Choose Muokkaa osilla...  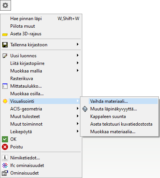pyautogui.click(x=41, y=94)
